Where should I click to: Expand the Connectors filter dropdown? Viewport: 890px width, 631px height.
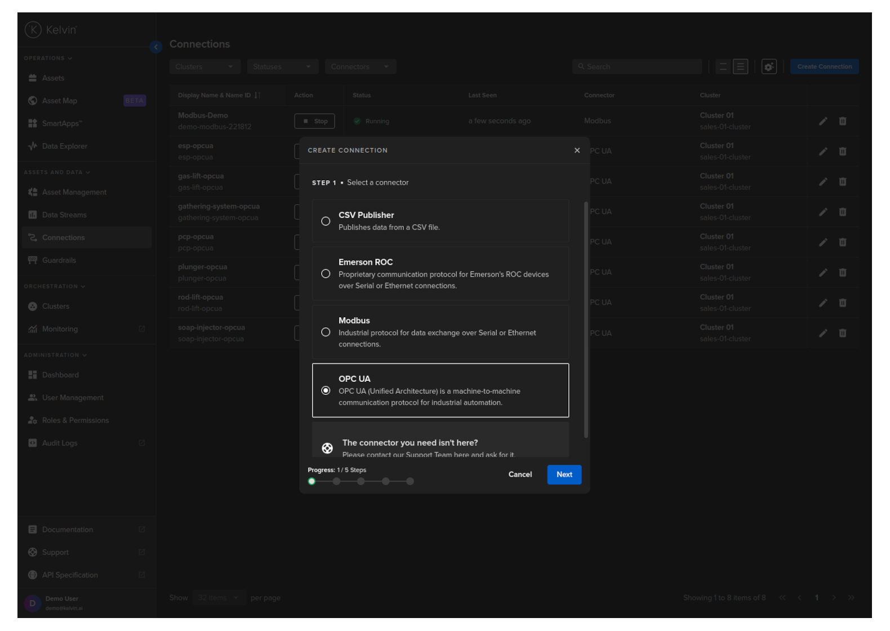(360, 66)
